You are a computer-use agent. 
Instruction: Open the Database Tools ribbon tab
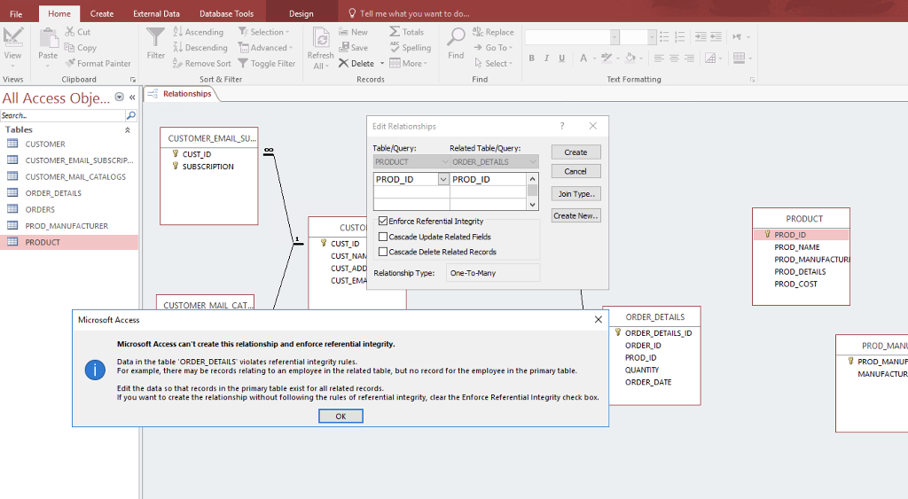tap(226, 13)
